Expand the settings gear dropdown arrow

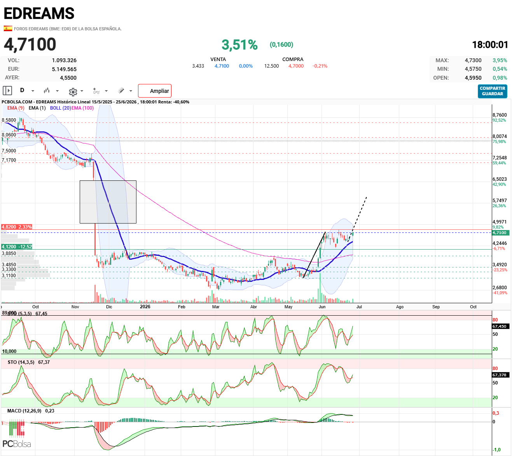(82, 91)
